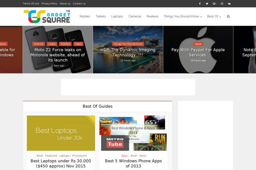
Task: Open the Twitter social icon
Action: click(207, 3)
